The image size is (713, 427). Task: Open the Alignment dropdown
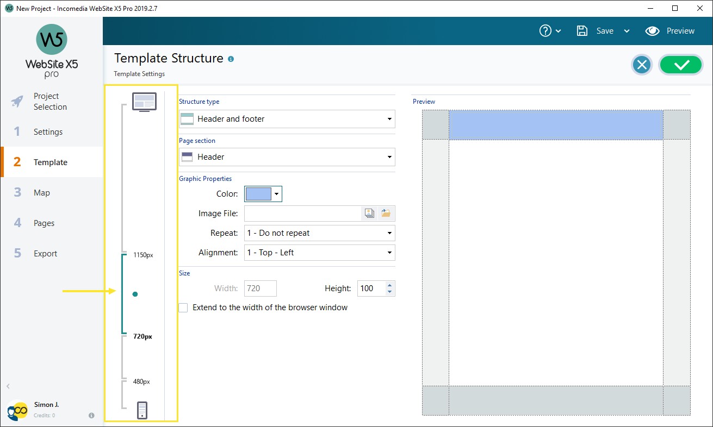point(320,253)
